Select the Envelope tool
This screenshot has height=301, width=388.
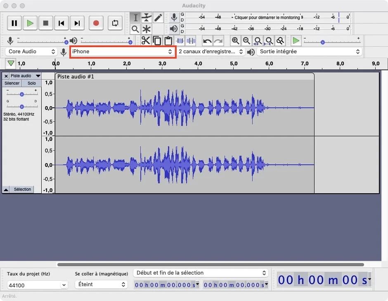(147, 18)
